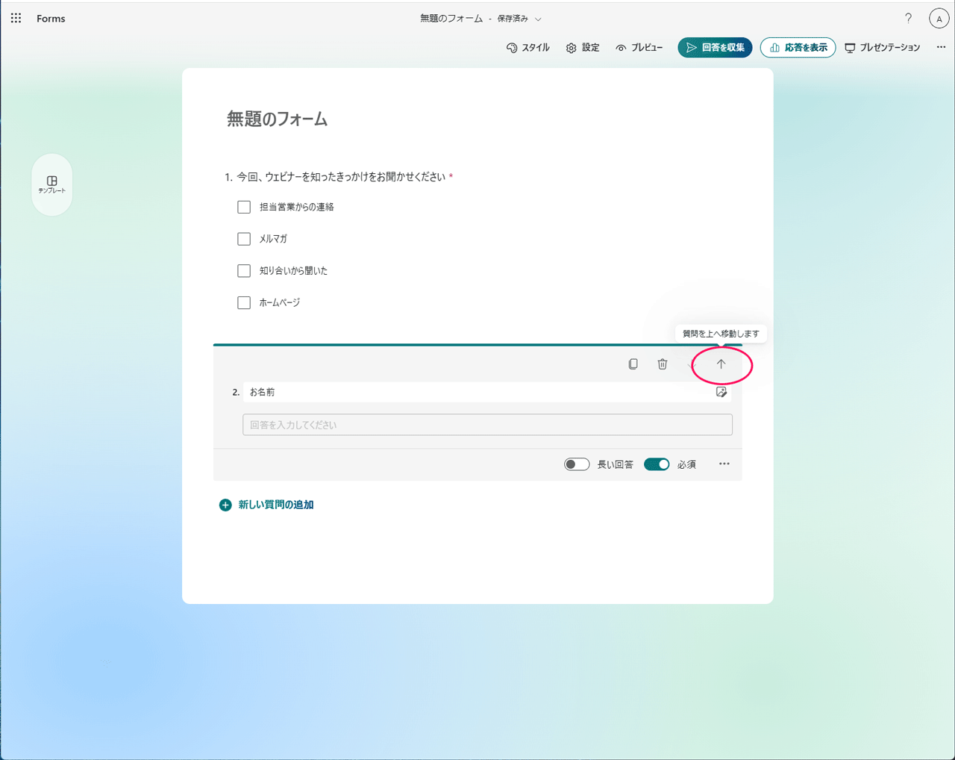Start プレゼンテーション mode
955x760 pixels.
(x=883, y=47)
